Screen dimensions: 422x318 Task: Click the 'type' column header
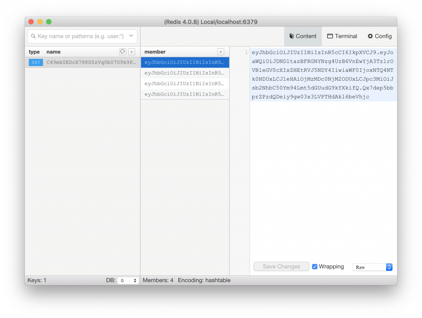point(34,51)
